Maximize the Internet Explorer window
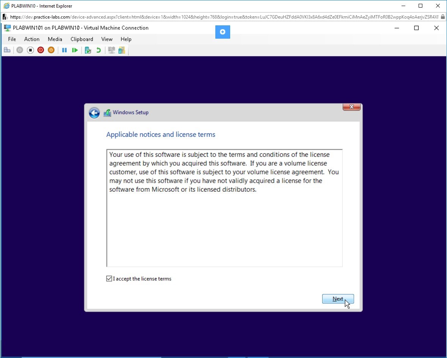The width and height of the screenshot is (447, 358). click(x=420, y=6)
